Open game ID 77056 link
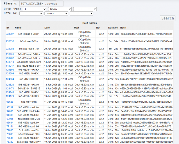This screenshot has width=179, height=144. (x=10, y=130)
